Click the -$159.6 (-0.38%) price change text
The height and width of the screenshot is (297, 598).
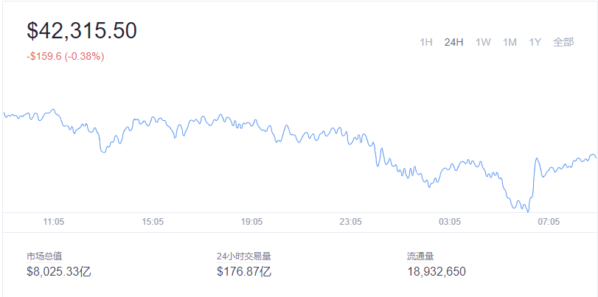(65, 55)
